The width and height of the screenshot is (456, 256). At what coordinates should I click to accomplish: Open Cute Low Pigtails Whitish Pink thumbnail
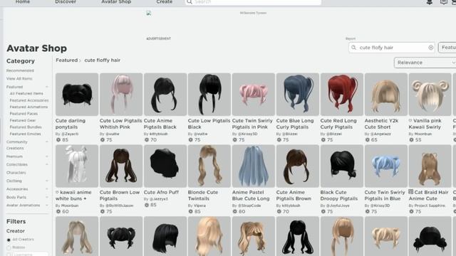(121, 95)
